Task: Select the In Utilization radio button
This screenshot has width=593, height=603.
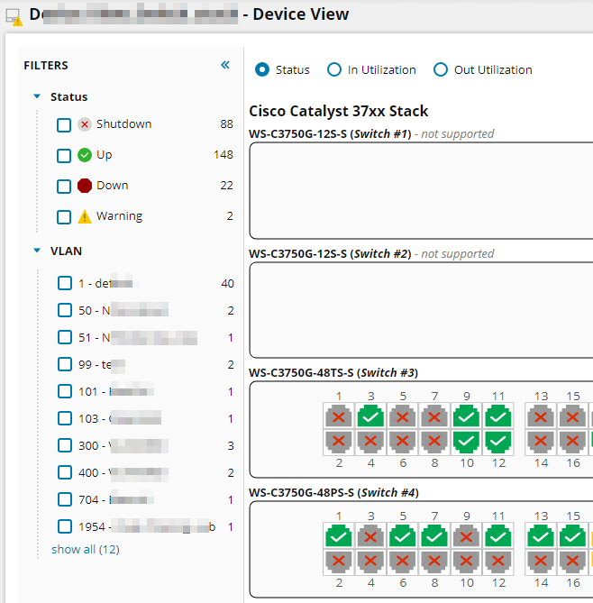Action: coord(334,69)
